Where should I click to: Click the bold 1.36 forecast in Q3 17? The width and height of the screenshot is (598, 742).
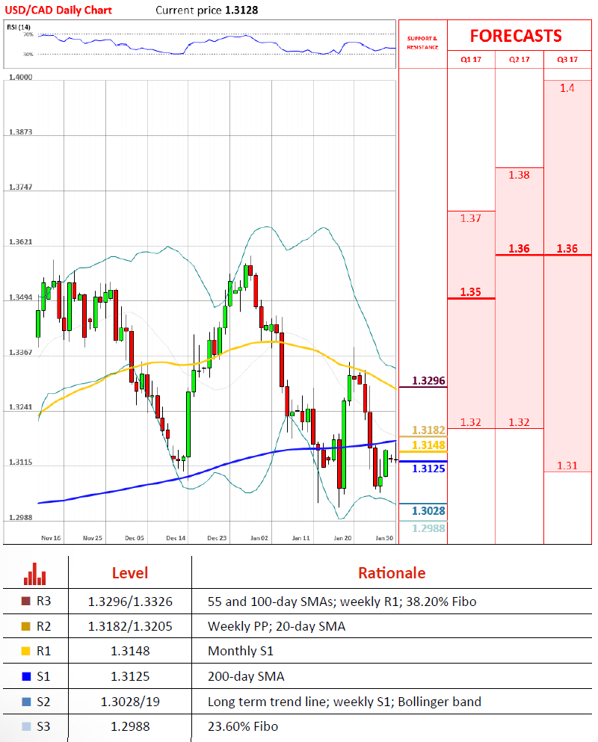567,248
